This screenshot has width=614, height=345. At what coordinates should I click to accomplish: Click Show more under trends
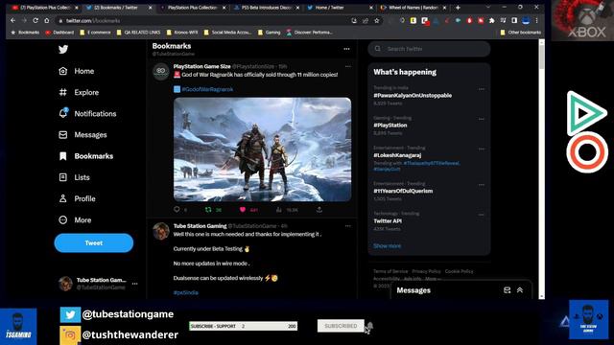tap(387, 246)
